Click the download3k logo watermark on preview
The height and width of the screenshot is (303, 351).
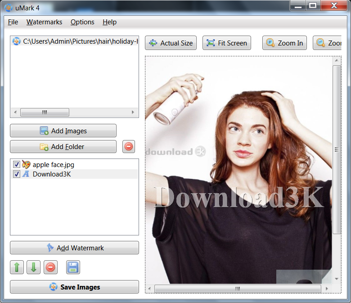click(175, 152)
